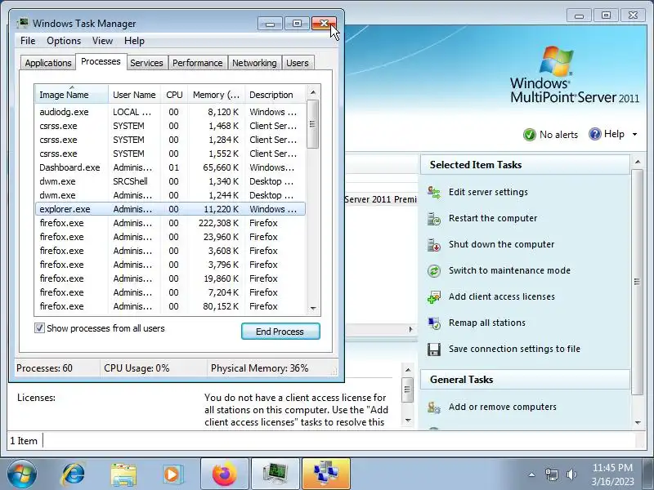654x490 pixels.
Task: Sort by User Name column header
Action: [134, 95]
